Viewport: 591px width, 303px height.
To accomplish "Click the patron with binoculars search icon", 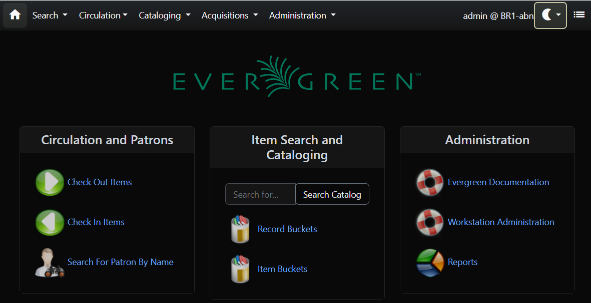I will tap(50, 262).
